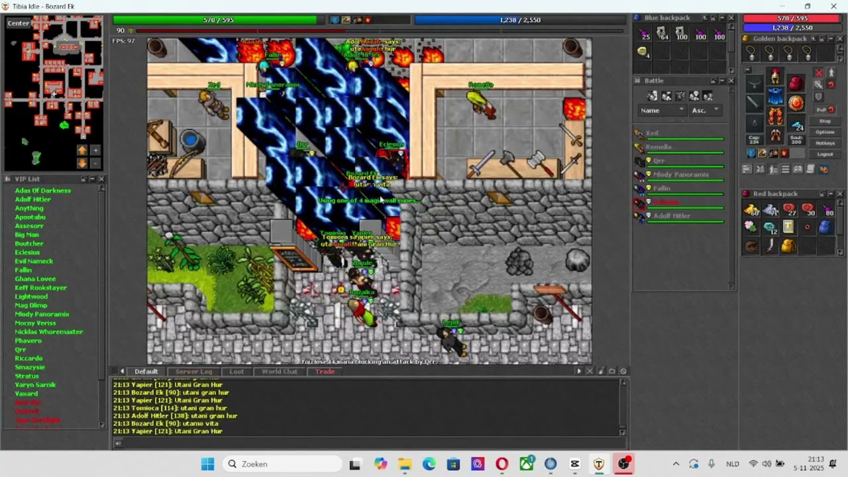Click the experience progress bar beside level 90
Screen dimensions: 848x477
coord(380,30)
